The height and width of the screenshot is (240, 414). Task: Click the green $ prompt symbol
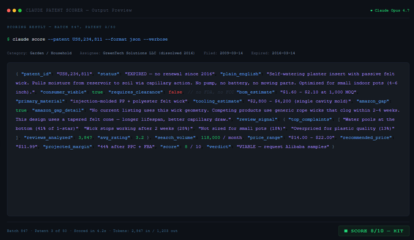9,40
